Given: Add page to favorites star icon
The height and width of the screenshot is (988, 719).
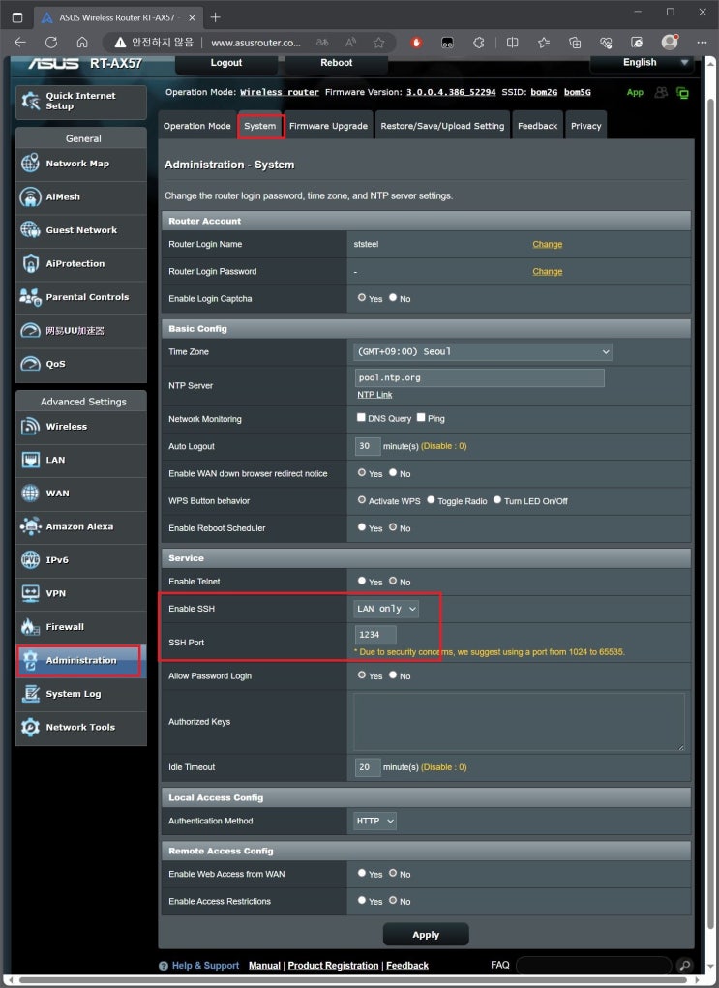Looking at the screenshot, I should (x=378, y=43).
